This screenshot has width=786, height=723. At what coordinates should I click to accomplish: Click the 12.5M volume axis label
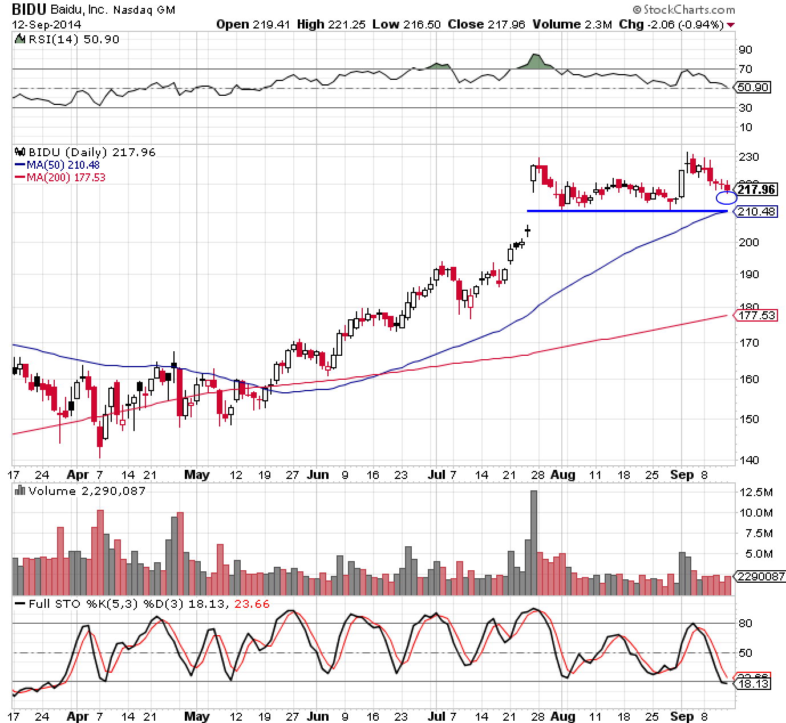756,492
